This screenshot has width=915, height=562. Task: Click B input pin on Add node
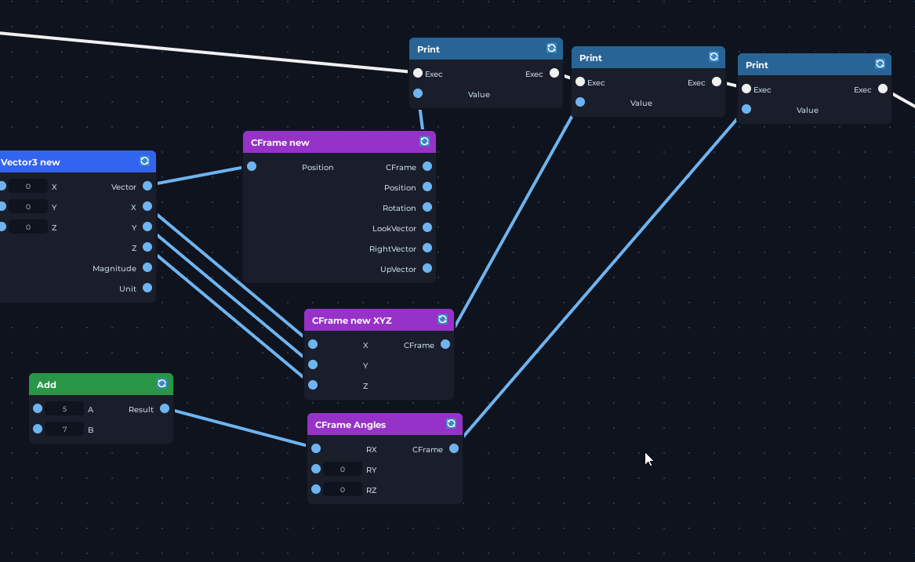[x=38, y=429]
